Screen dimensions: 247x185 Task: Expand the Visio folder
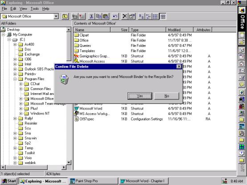(x=15, y=158)
